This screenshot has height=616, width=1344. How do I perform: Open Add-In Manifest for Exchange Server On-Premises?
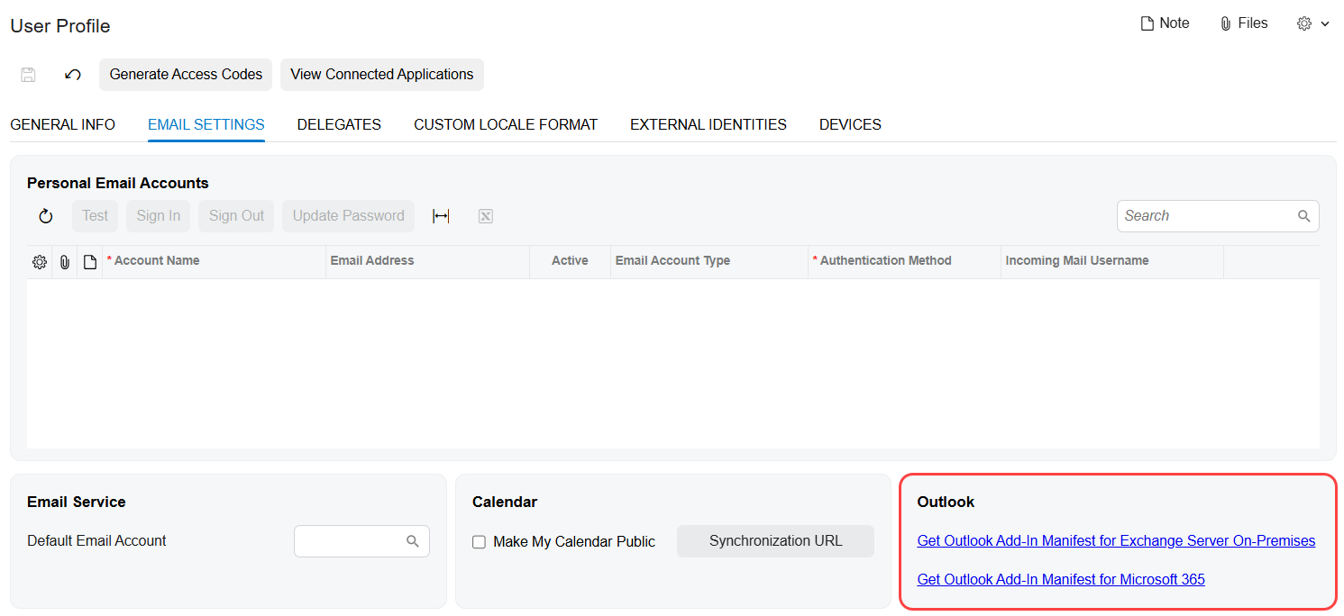(x=1115, y=541)
